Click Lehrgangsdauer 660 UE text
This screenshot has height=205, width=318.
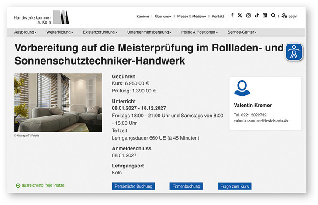(x=156, y=138)
